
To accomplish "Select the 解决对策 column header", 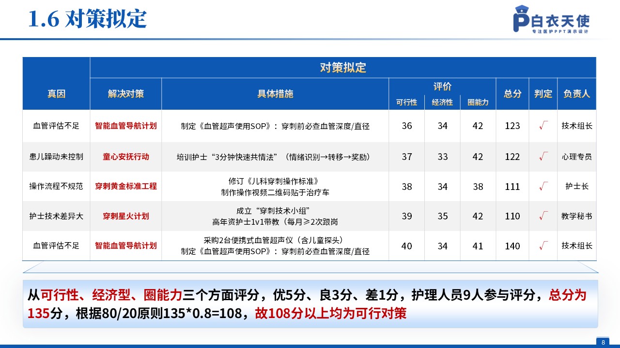I will 126,94.
